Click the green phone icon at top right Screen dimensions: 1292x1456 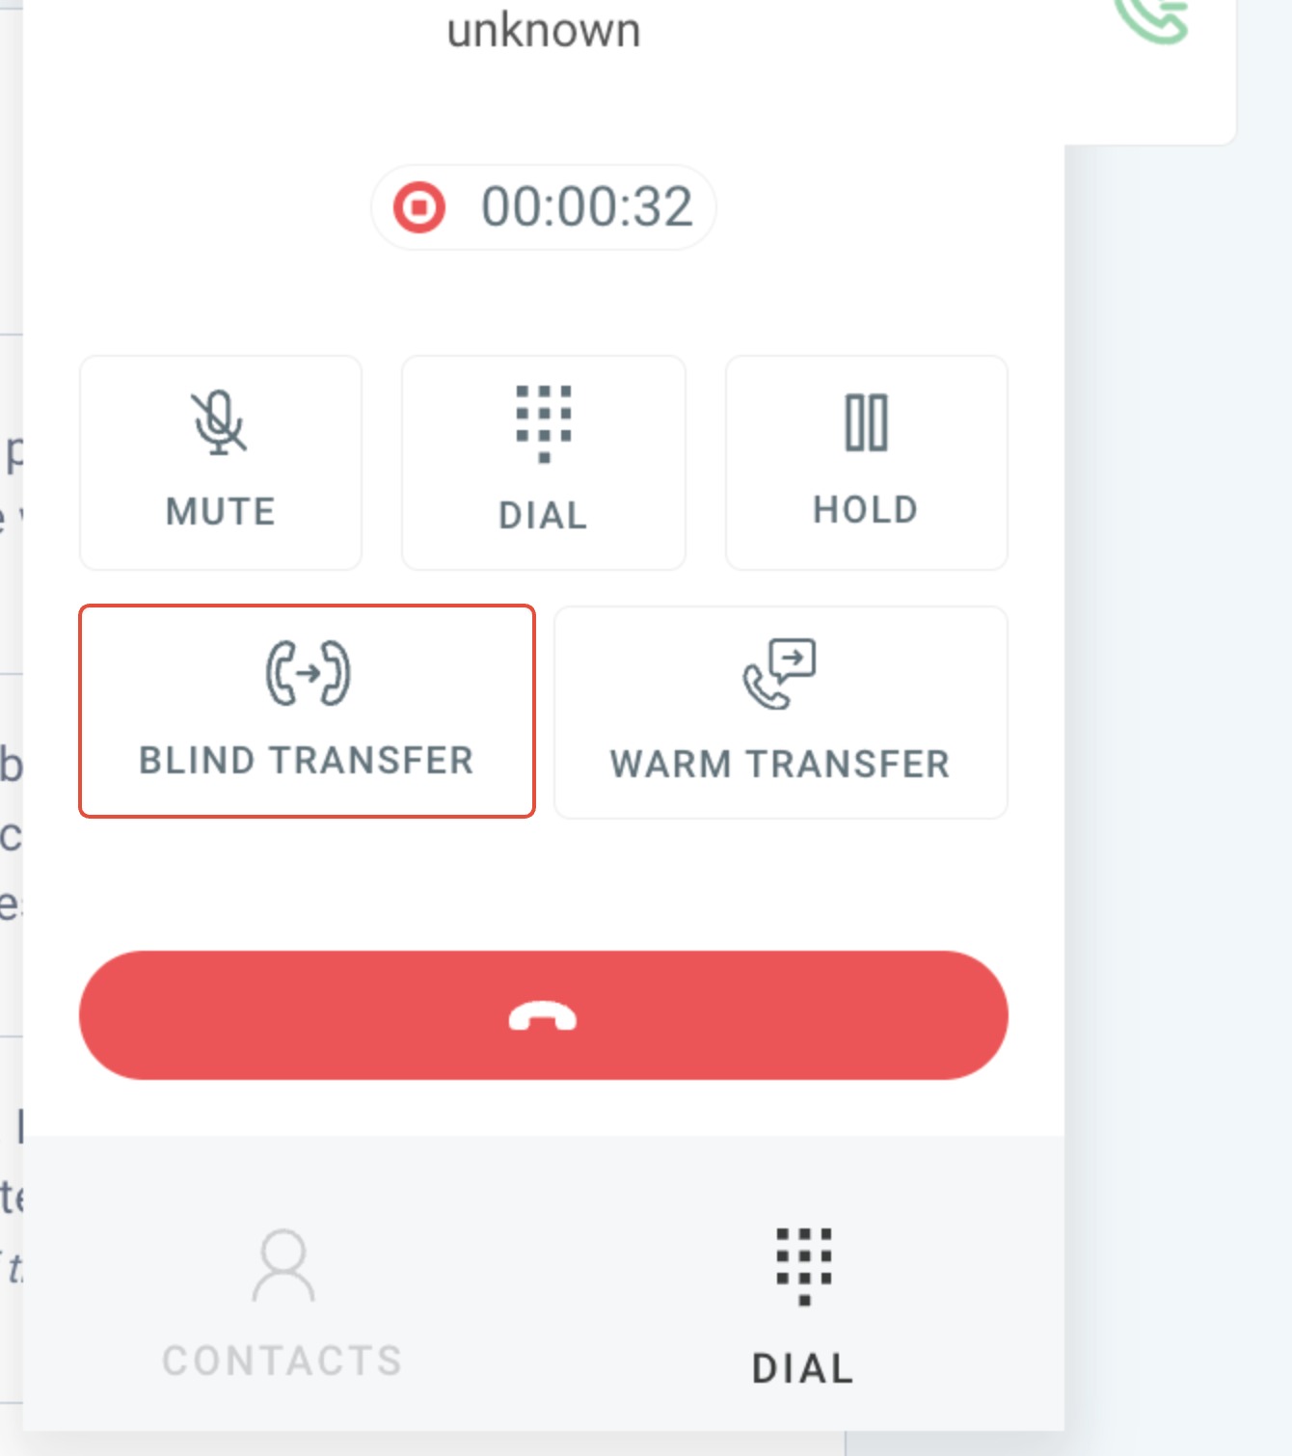[1151, 19]
